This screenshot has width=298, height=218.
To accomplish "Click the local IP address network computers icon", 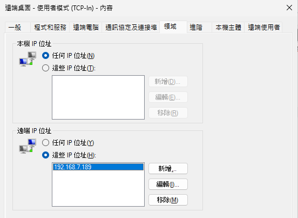I will tap(28, 59).
